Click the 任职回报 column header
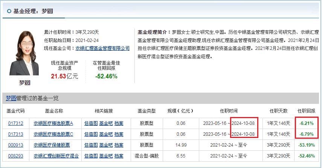Viewport: 322px width, 168px height. [x=306, y=111]
